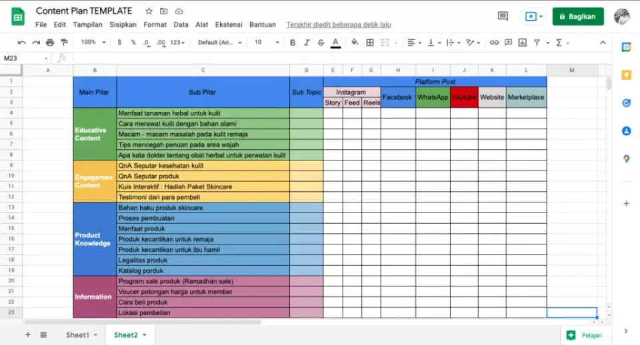Open the 123 number format dropdown

click(177, 43)
